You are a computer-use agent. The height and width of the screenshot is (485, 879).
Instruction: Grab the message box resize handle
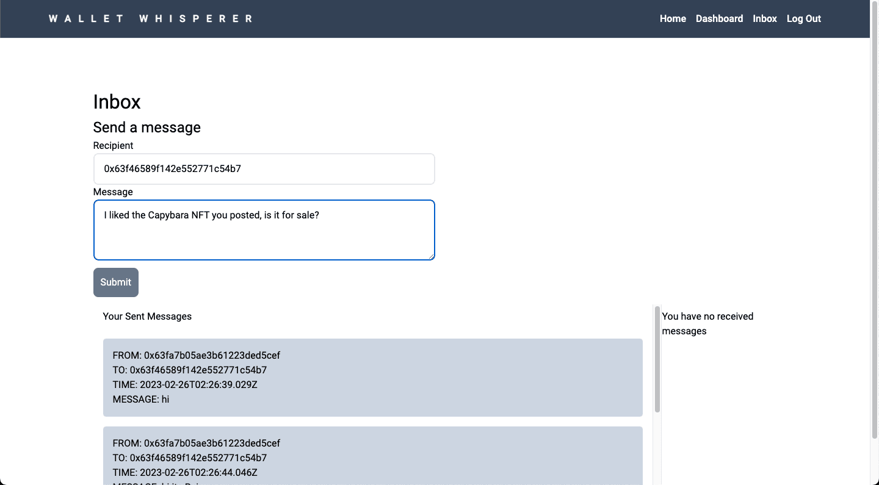point(431,256)
